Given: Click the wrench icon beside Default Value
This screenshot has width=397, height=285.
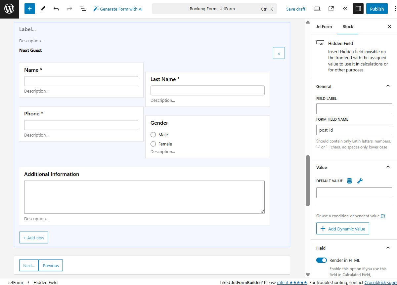Looking at the screenshot, I should click(x=360, y=181).
